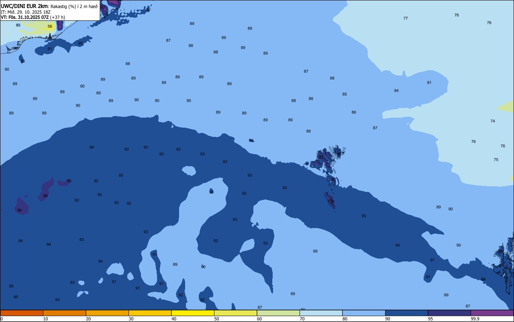This screenshot has height=322, width=514.
Task: Click the '99.9' legend scale label
Action: pyautogui.click(x=475, y=319)
